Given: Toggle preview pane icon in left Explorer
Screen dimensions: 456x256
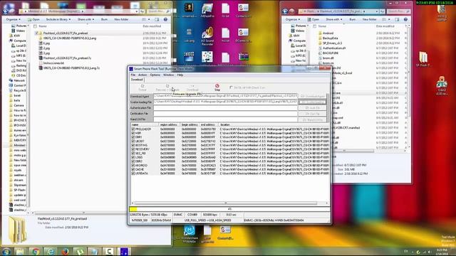Looking at the screenshot, I should coord(157,19).
